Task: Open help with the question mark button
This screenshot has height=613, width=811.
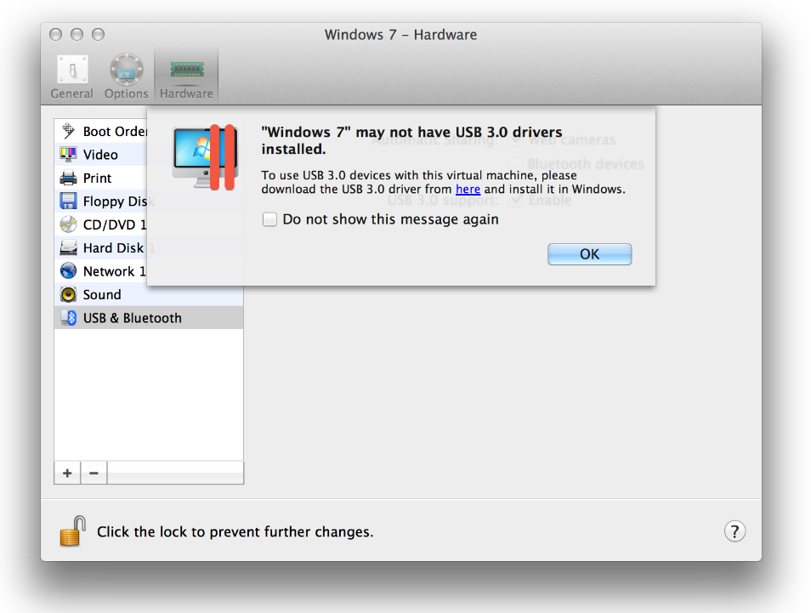Action: pos(734,531)
